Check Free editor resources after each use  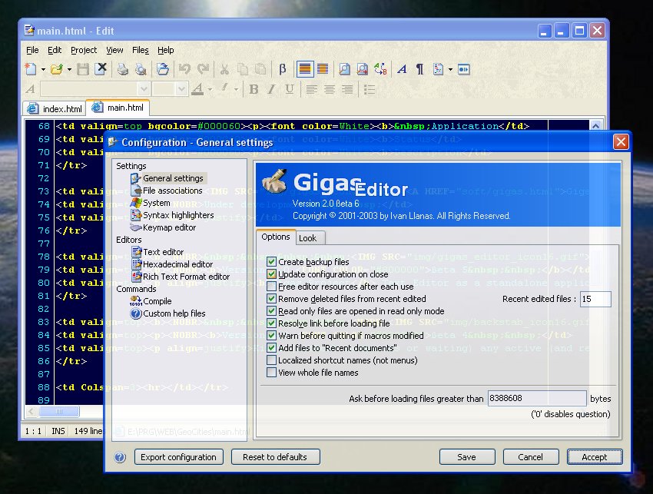point(273,286)
